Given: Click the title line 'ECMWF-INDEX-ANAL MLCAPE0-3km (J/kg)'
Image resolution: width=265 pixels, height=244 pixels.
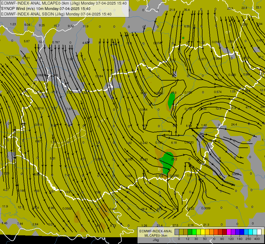Looking at the screenshot, I should pyautogui.click(x=64, y=3).
